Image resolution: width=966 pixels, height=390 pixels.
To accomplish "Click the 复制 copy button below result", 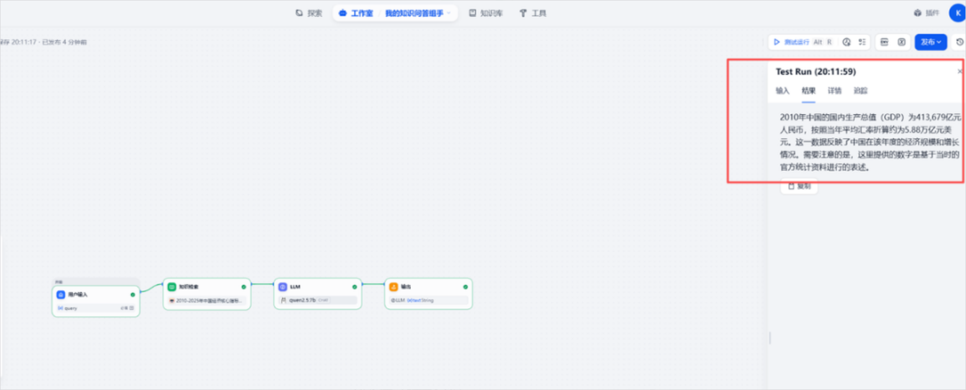I will pyautogui.click(x=799, y=186).
